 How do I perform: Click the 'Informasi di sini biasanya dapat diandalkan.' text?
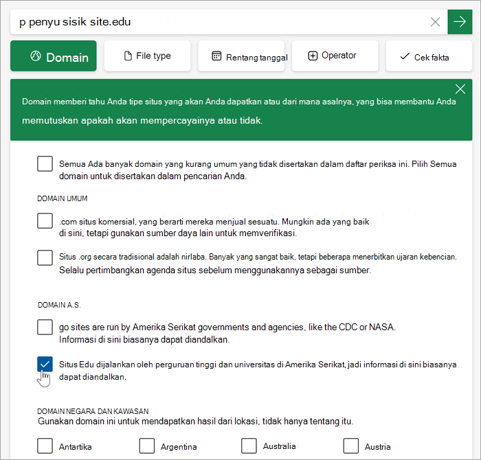144,340
